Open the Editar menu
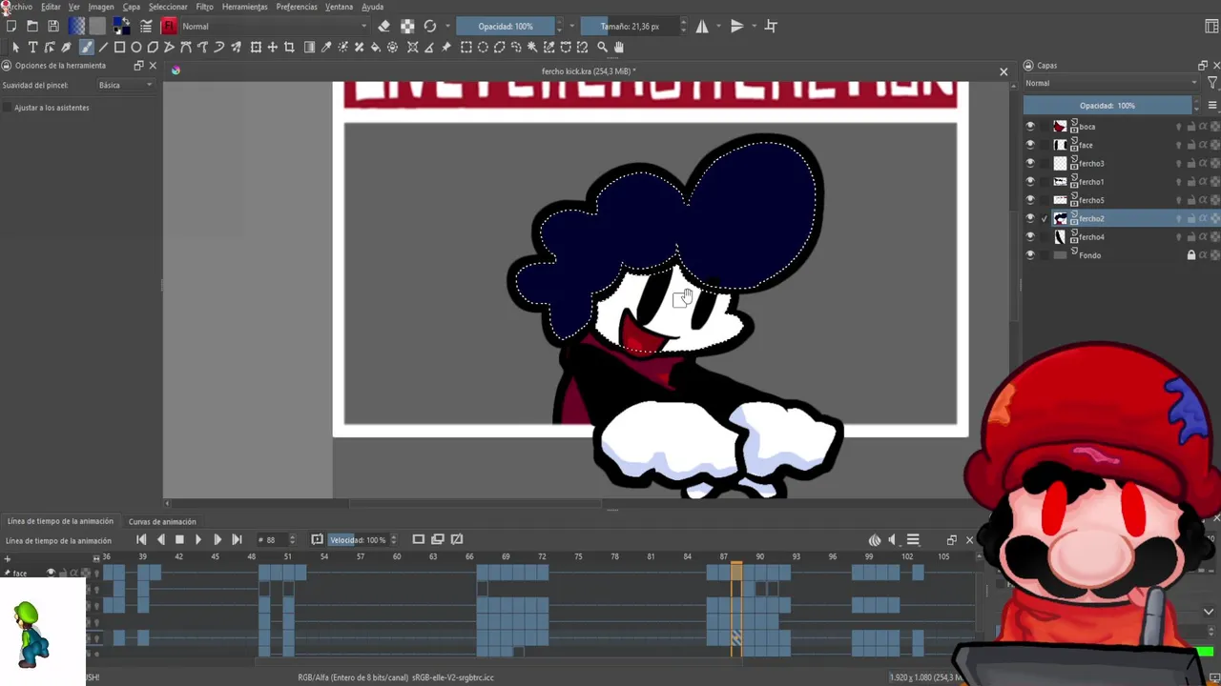1221x686 pixels. 51,7
